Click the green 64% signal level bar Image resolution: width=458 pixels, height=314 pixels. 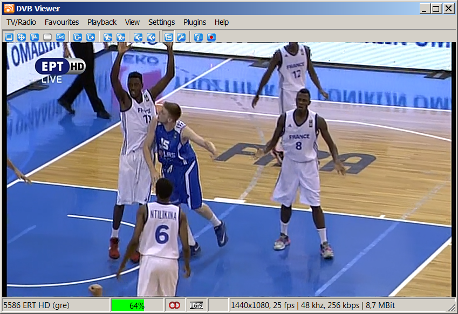pyautogui.click(x=136, y=305)
